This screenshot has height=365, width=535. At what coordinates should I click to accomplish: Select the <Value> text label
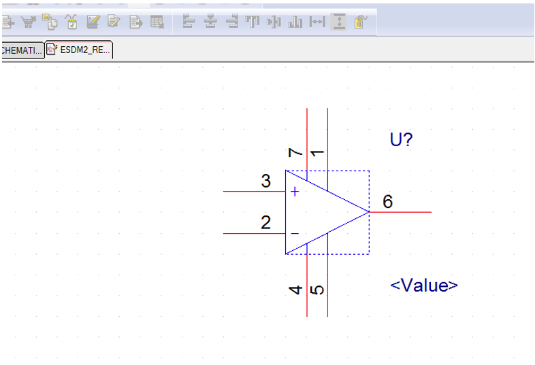[x=423, y=285]
